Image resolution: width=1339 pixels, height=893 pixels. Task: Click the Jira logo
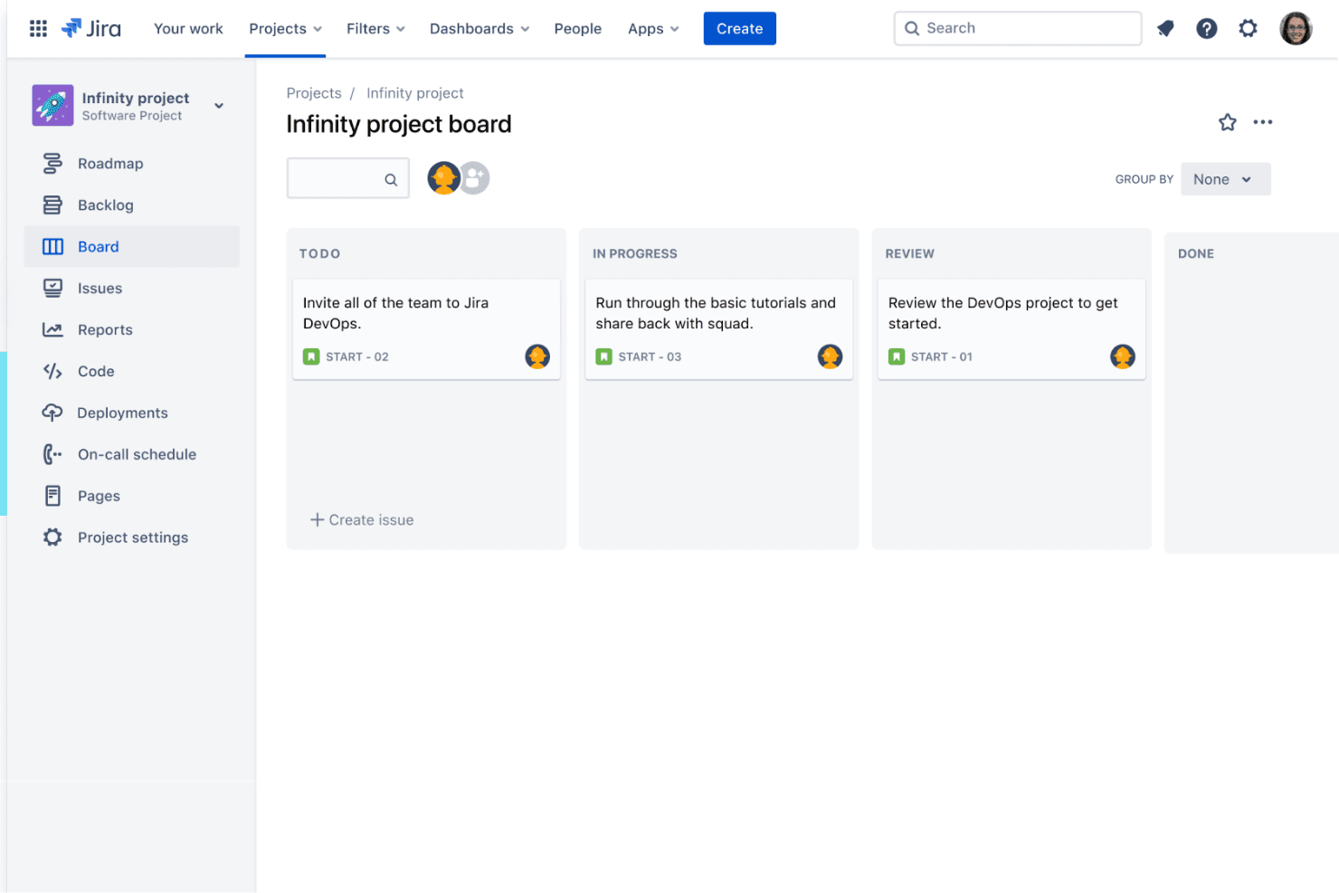point(91,29)
